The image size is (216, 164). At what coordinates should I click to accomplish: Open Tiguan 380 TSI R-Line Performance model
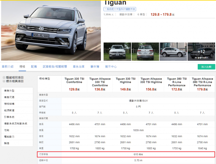tap(177, 82)
